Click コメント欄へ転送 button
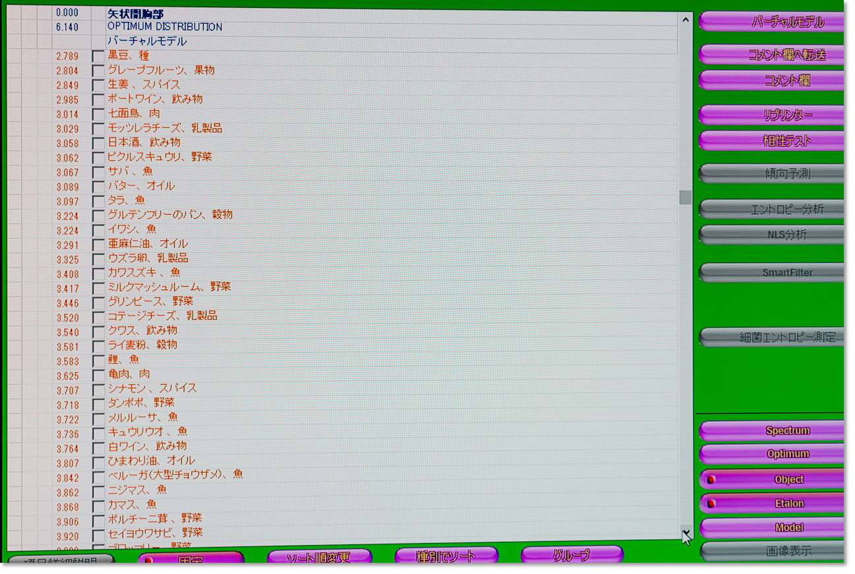Image resolution: width=855 pixels, height=574 pixels. pyautogui.click(x=772, y=55)
